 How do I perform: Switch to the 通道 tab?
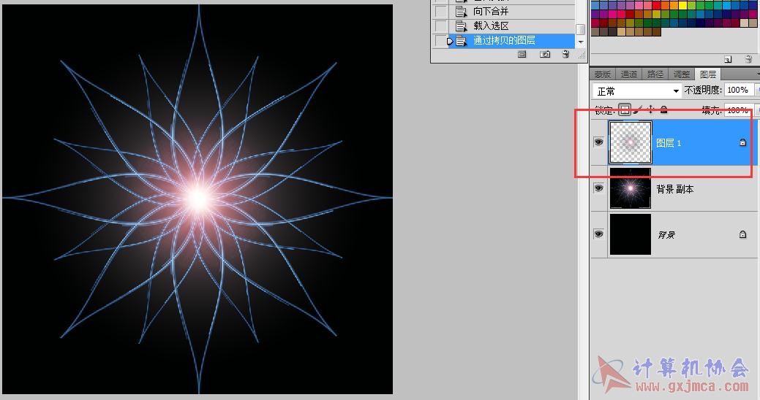(628, 74)
